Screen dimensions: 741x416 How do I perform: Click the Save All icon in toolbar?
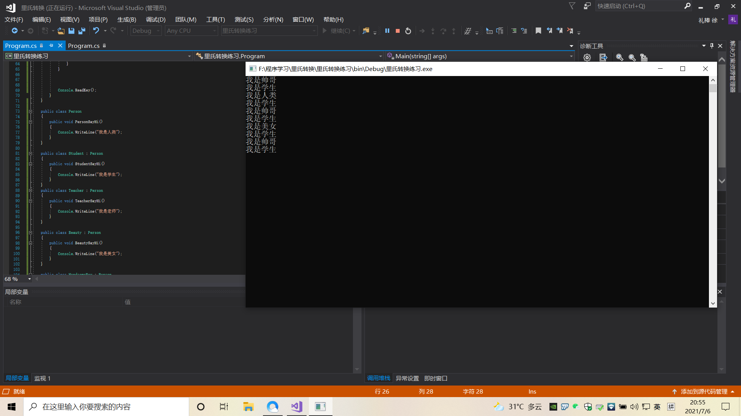pos(82,31)
